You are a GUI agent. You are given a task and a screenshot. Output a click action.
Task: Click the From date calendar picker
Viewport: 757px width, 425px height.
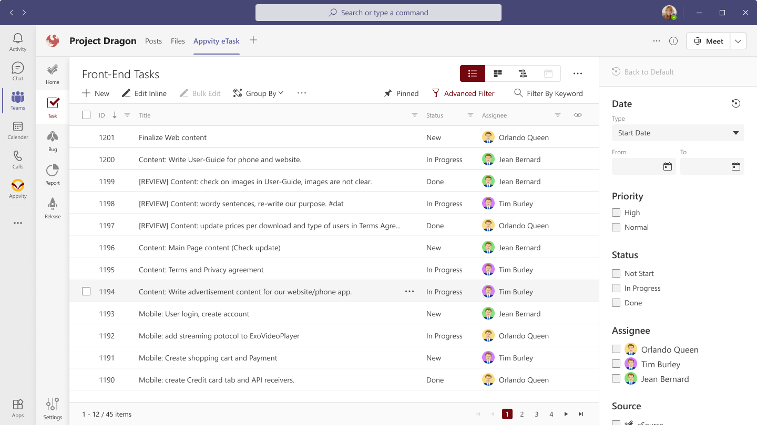pos(667,166)
